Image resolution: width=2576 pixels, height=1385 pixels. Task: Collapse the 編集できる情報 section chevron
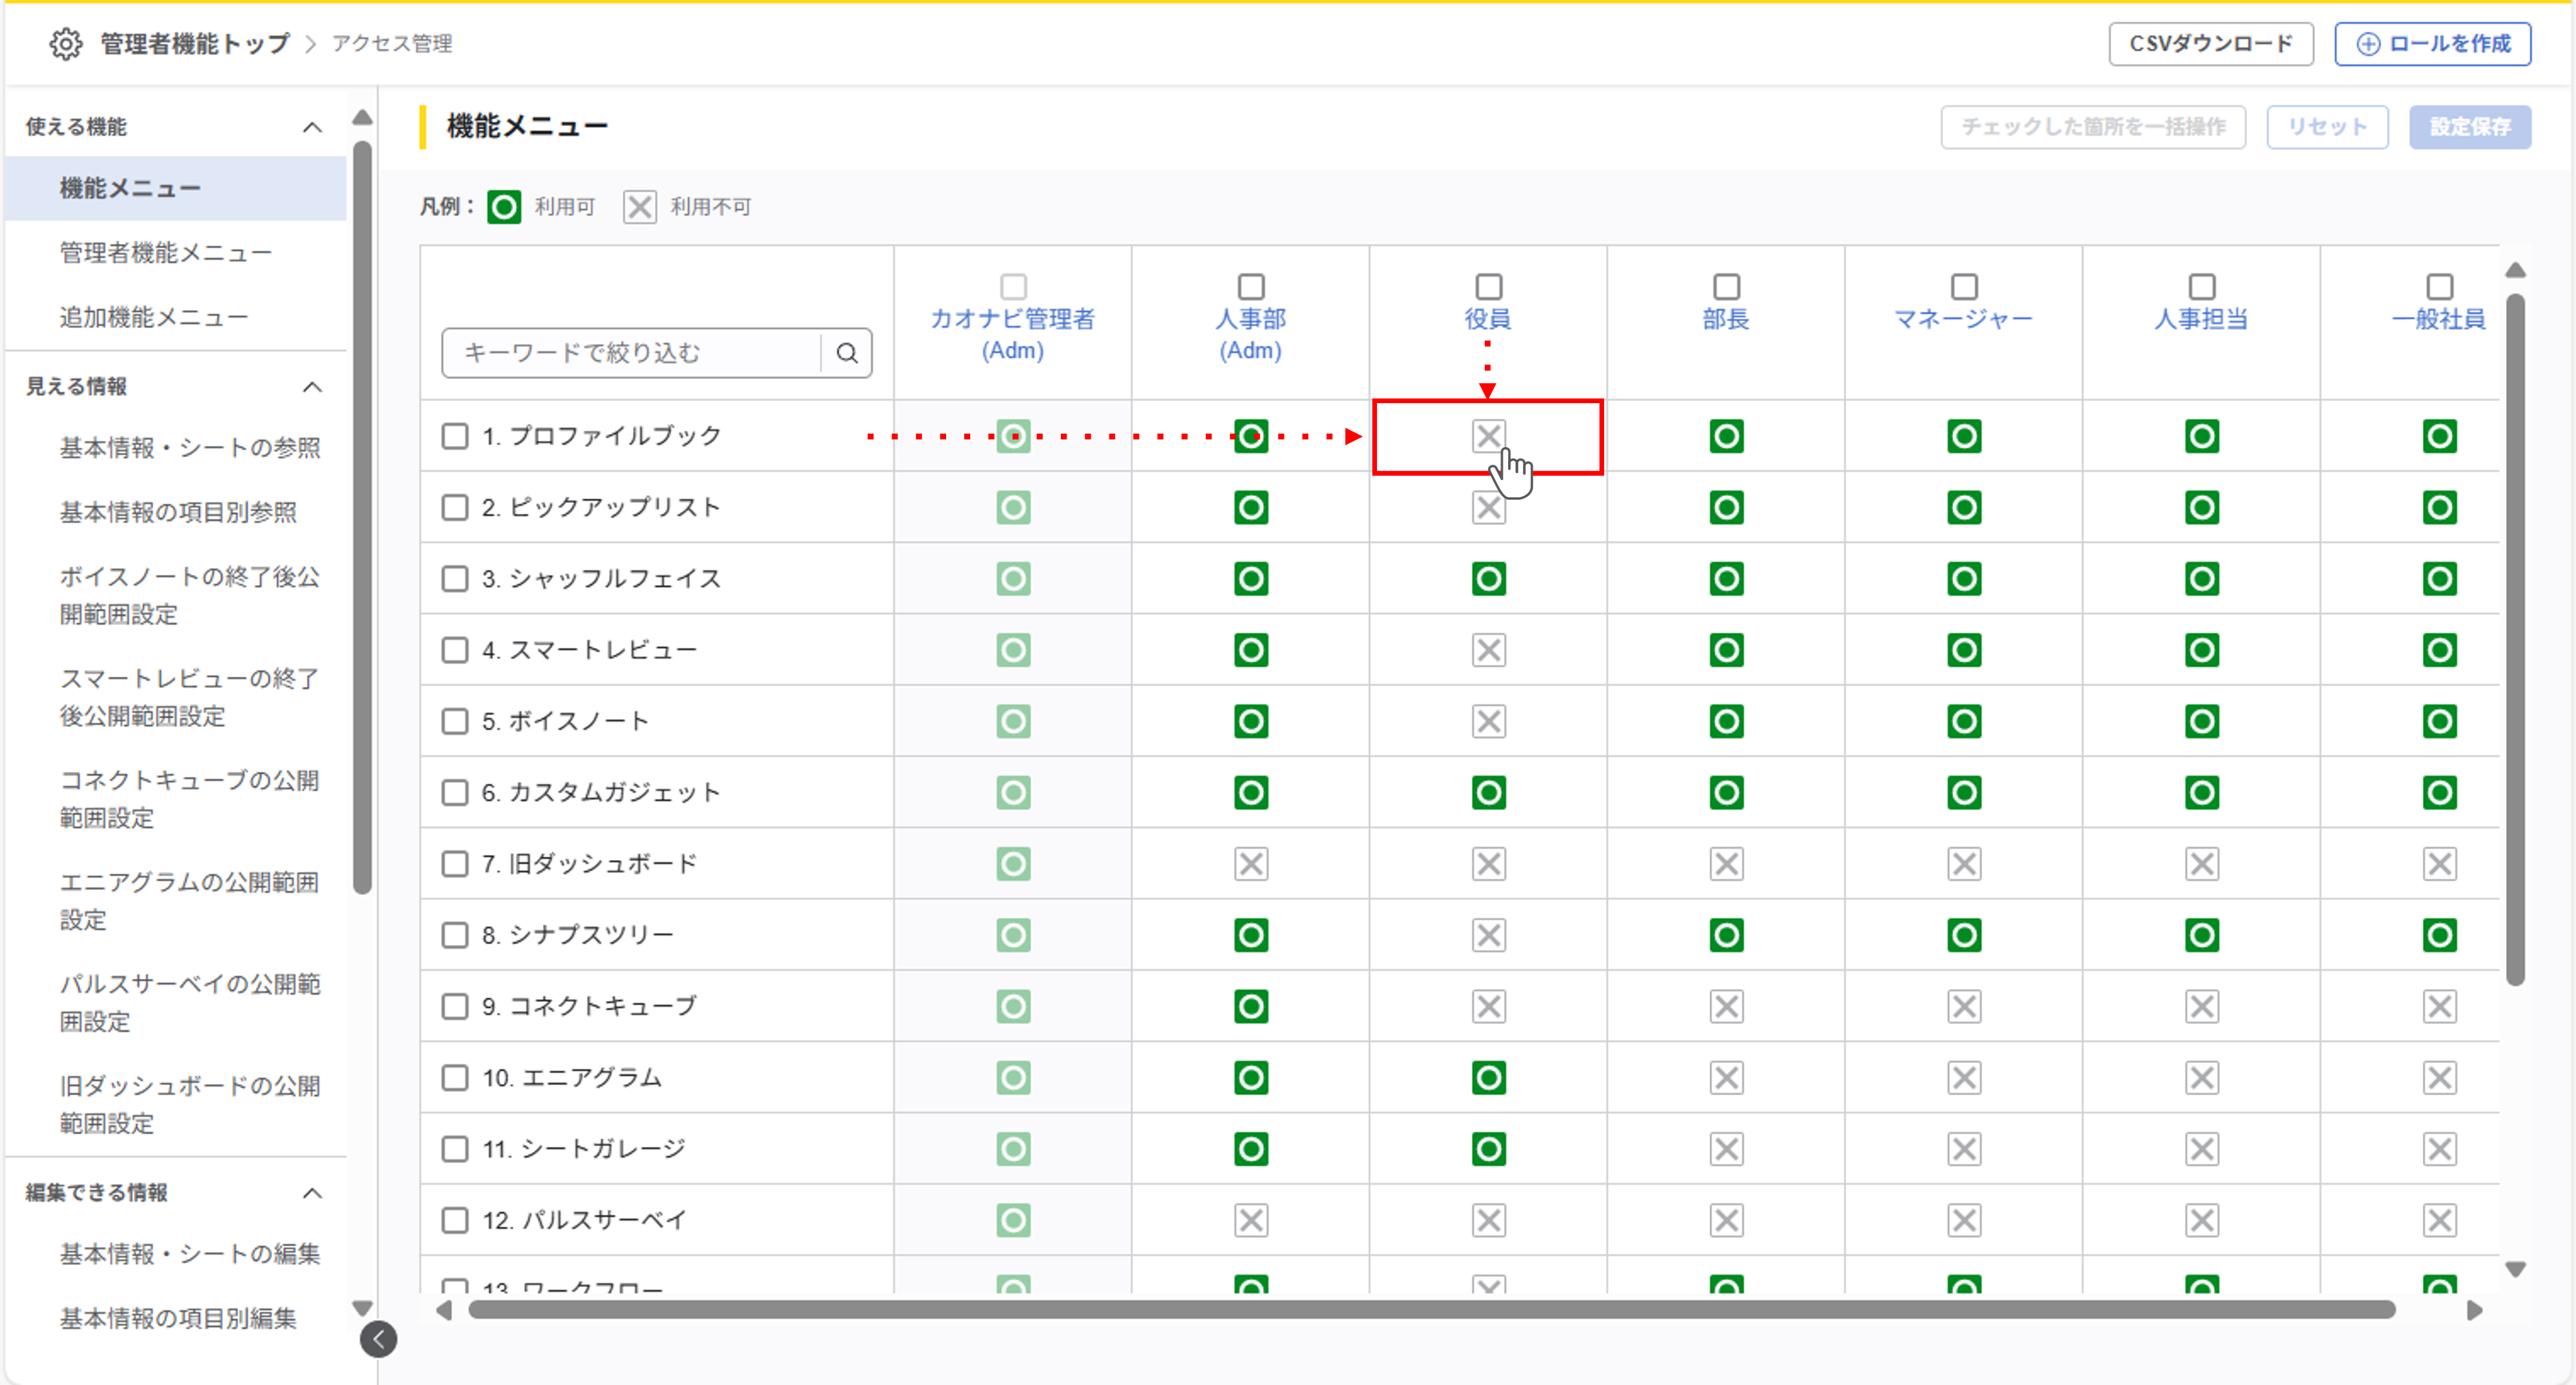pos(312,1193)
